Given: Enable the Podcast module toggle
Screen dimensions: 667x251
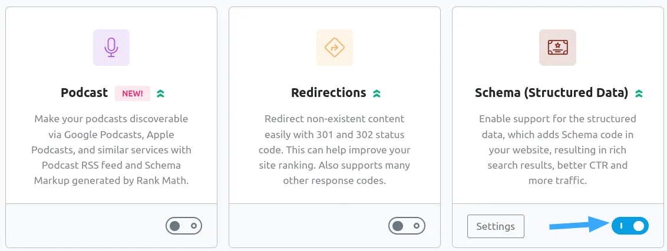Looking at the screenshot, I should tap(184, 226).
